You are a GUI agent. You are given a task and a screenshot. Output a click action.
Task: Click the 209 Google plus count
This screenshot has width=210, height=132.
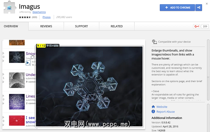pyautogui.click(x=205, y=26)
